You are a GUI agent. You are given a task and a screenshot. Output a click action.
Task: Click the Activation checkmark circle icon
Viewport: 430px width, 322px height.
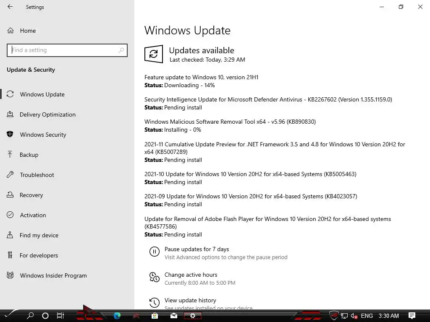point(10,215)
